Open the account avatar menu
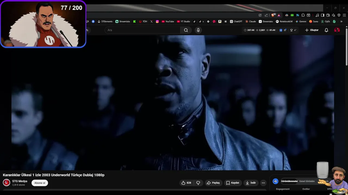This screenshot has height=195, width=348. (x=337, y=30)
